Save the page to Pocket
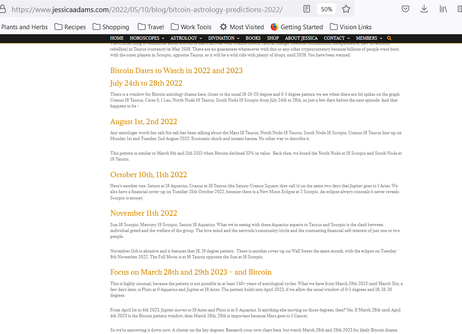462x334 pixels. [406, 9]
